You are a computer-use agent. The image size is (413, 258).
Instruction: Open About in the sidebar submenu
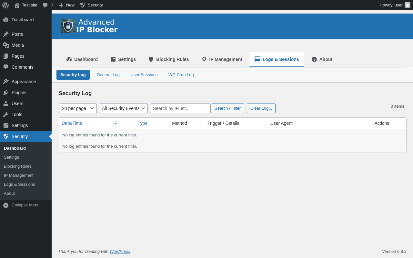[x=9, y=193]
